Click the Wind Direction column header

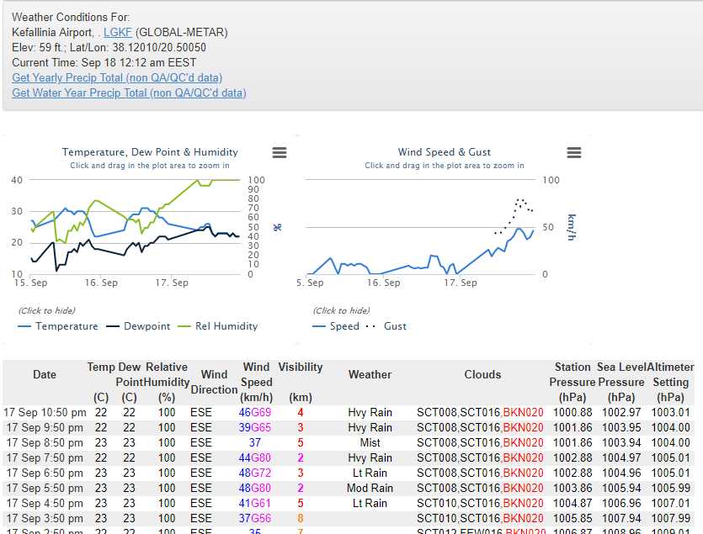(x=214, y=382)
